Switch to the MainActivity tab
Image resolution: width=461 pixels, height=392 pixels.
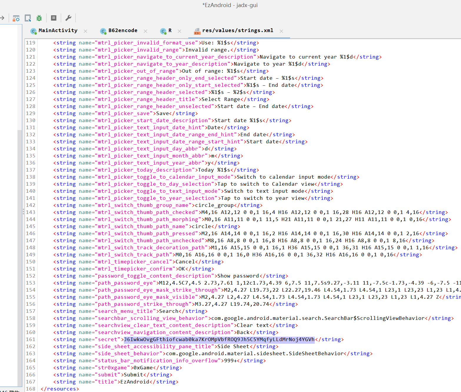(58, 31)
